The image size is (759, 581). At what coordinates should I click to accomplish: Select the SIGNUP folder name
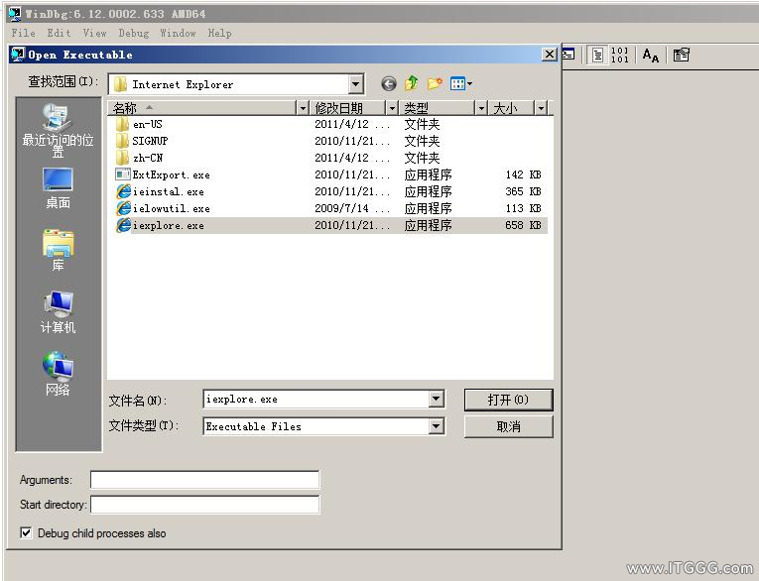point(150,141)
